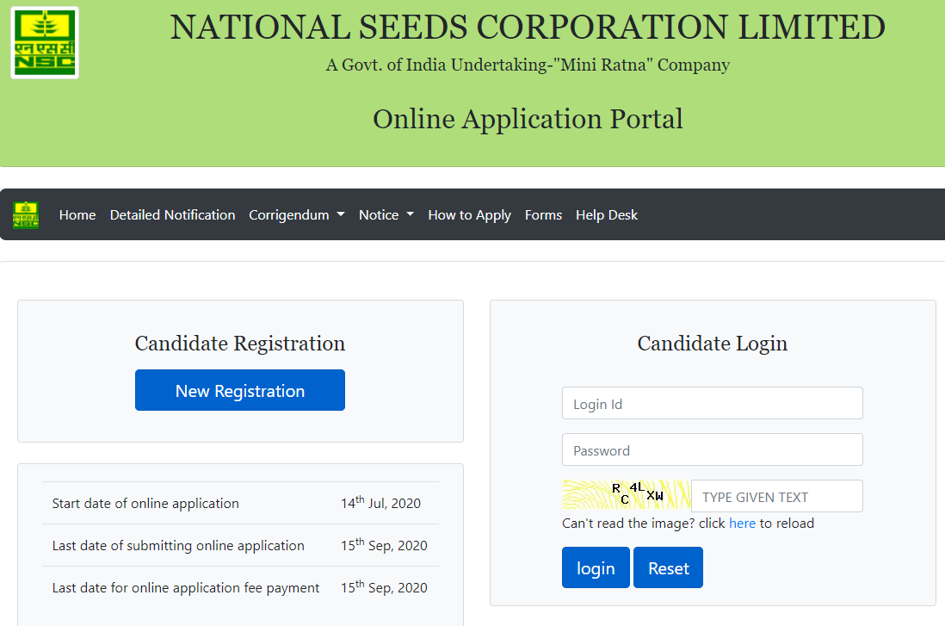Image resolution: width=945 pixels, height=626 pixels.
Task: Focus the Password field
Action: point(713,449)
